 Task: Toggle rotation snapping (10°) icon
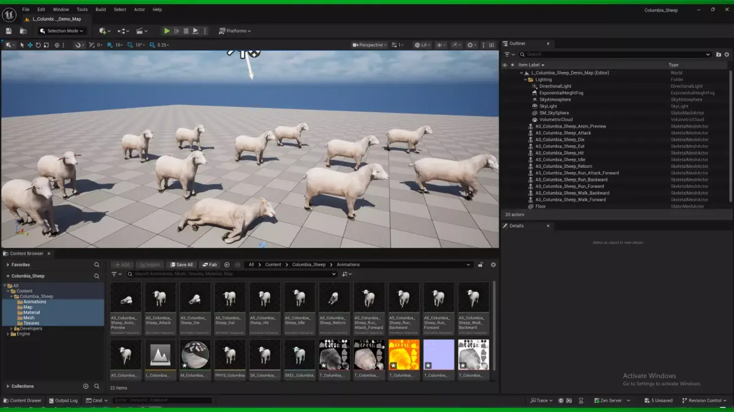(130, 45)
